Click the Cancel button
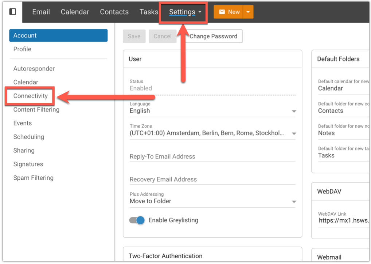 pos(163,36)
